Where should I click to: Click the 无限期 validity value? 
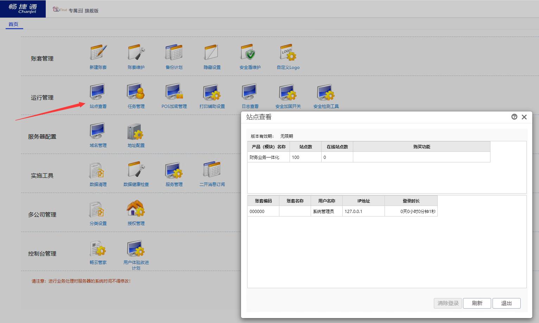point(287,136)
